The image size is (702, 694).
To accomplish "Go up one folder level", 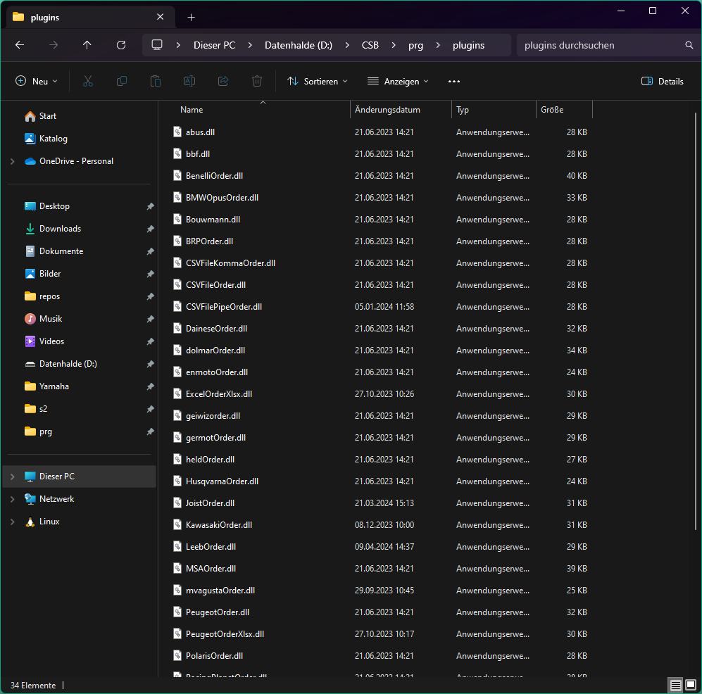I will [x=87, y=45].
